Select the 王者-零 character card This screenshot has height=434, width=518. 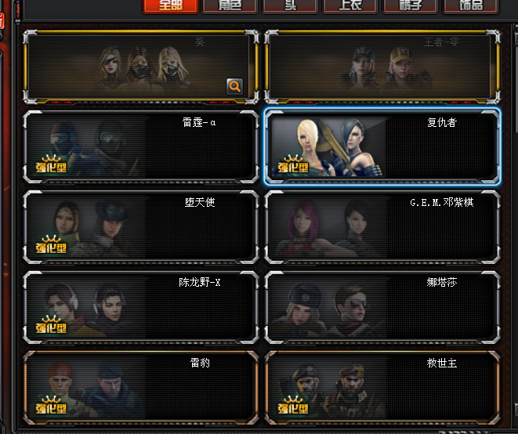click(382, 67)
